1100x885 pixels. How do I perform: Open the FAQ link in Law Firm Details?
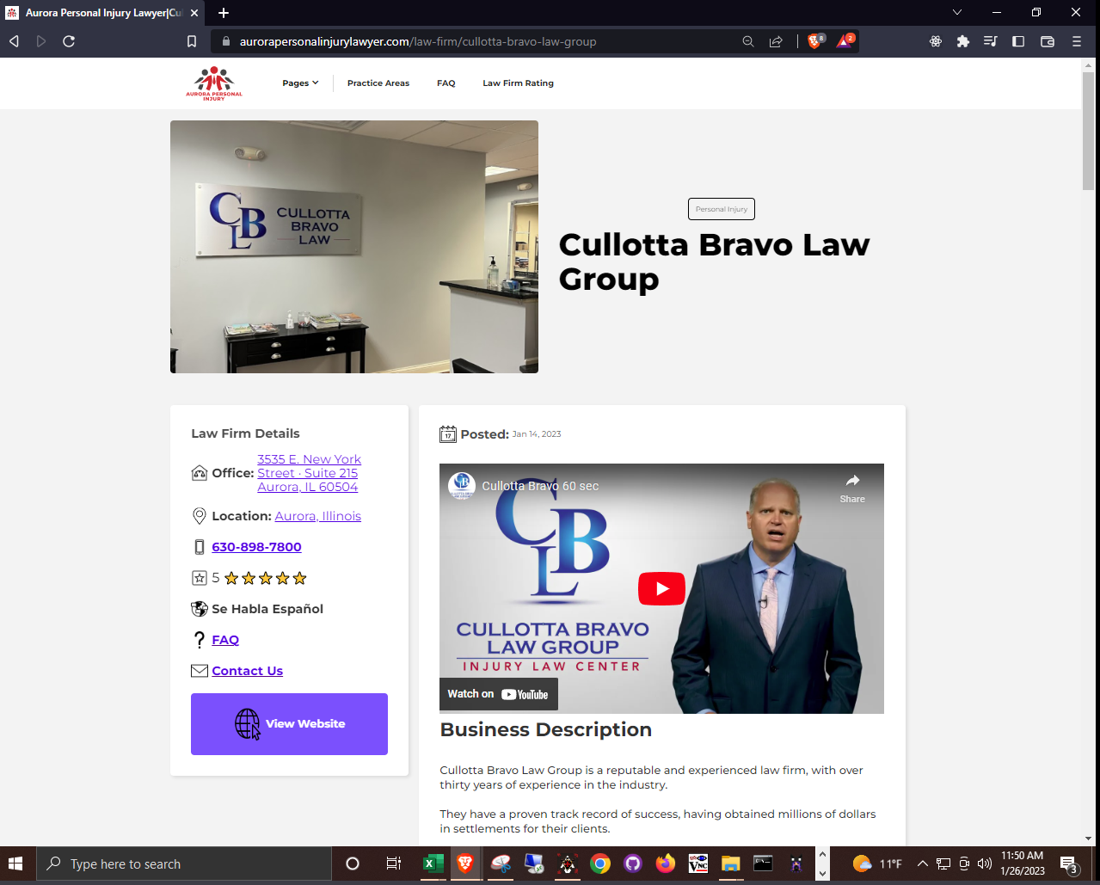[225, 640]
